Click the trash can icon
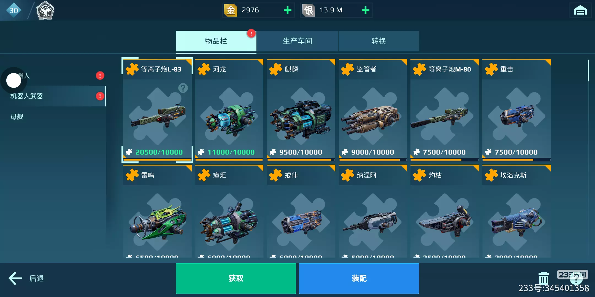This screenshot has height=297, width=595. [x=543, y=279]
